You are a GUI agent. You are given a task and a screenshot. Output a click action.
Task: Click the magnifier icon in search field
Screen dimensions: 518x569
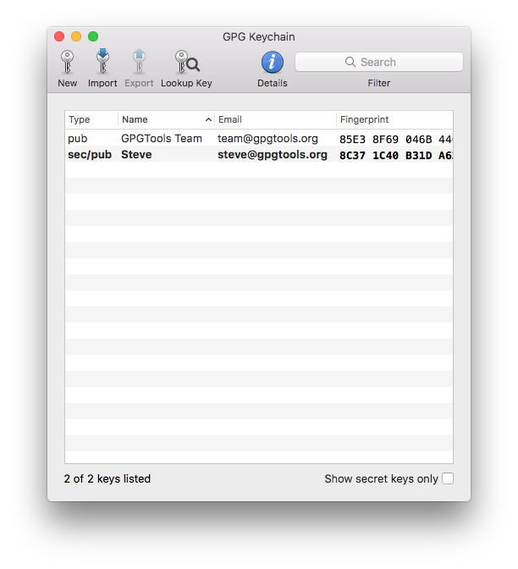350,62
